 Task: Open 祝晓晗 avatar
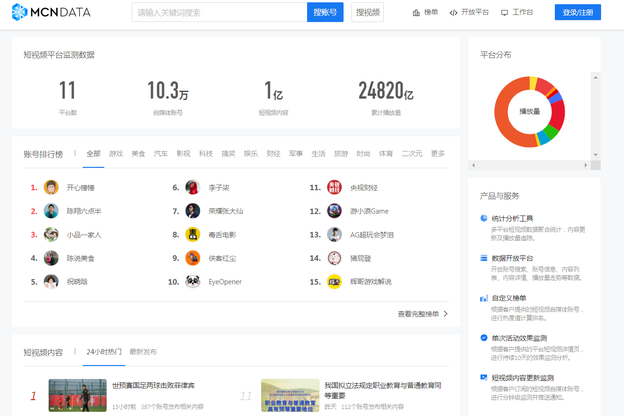(x=51, y=281)
